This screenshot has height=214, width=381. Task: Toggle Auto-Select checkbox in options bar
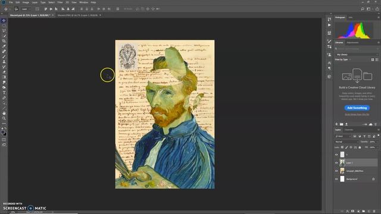pyautogui.click(x=16, y=9)
